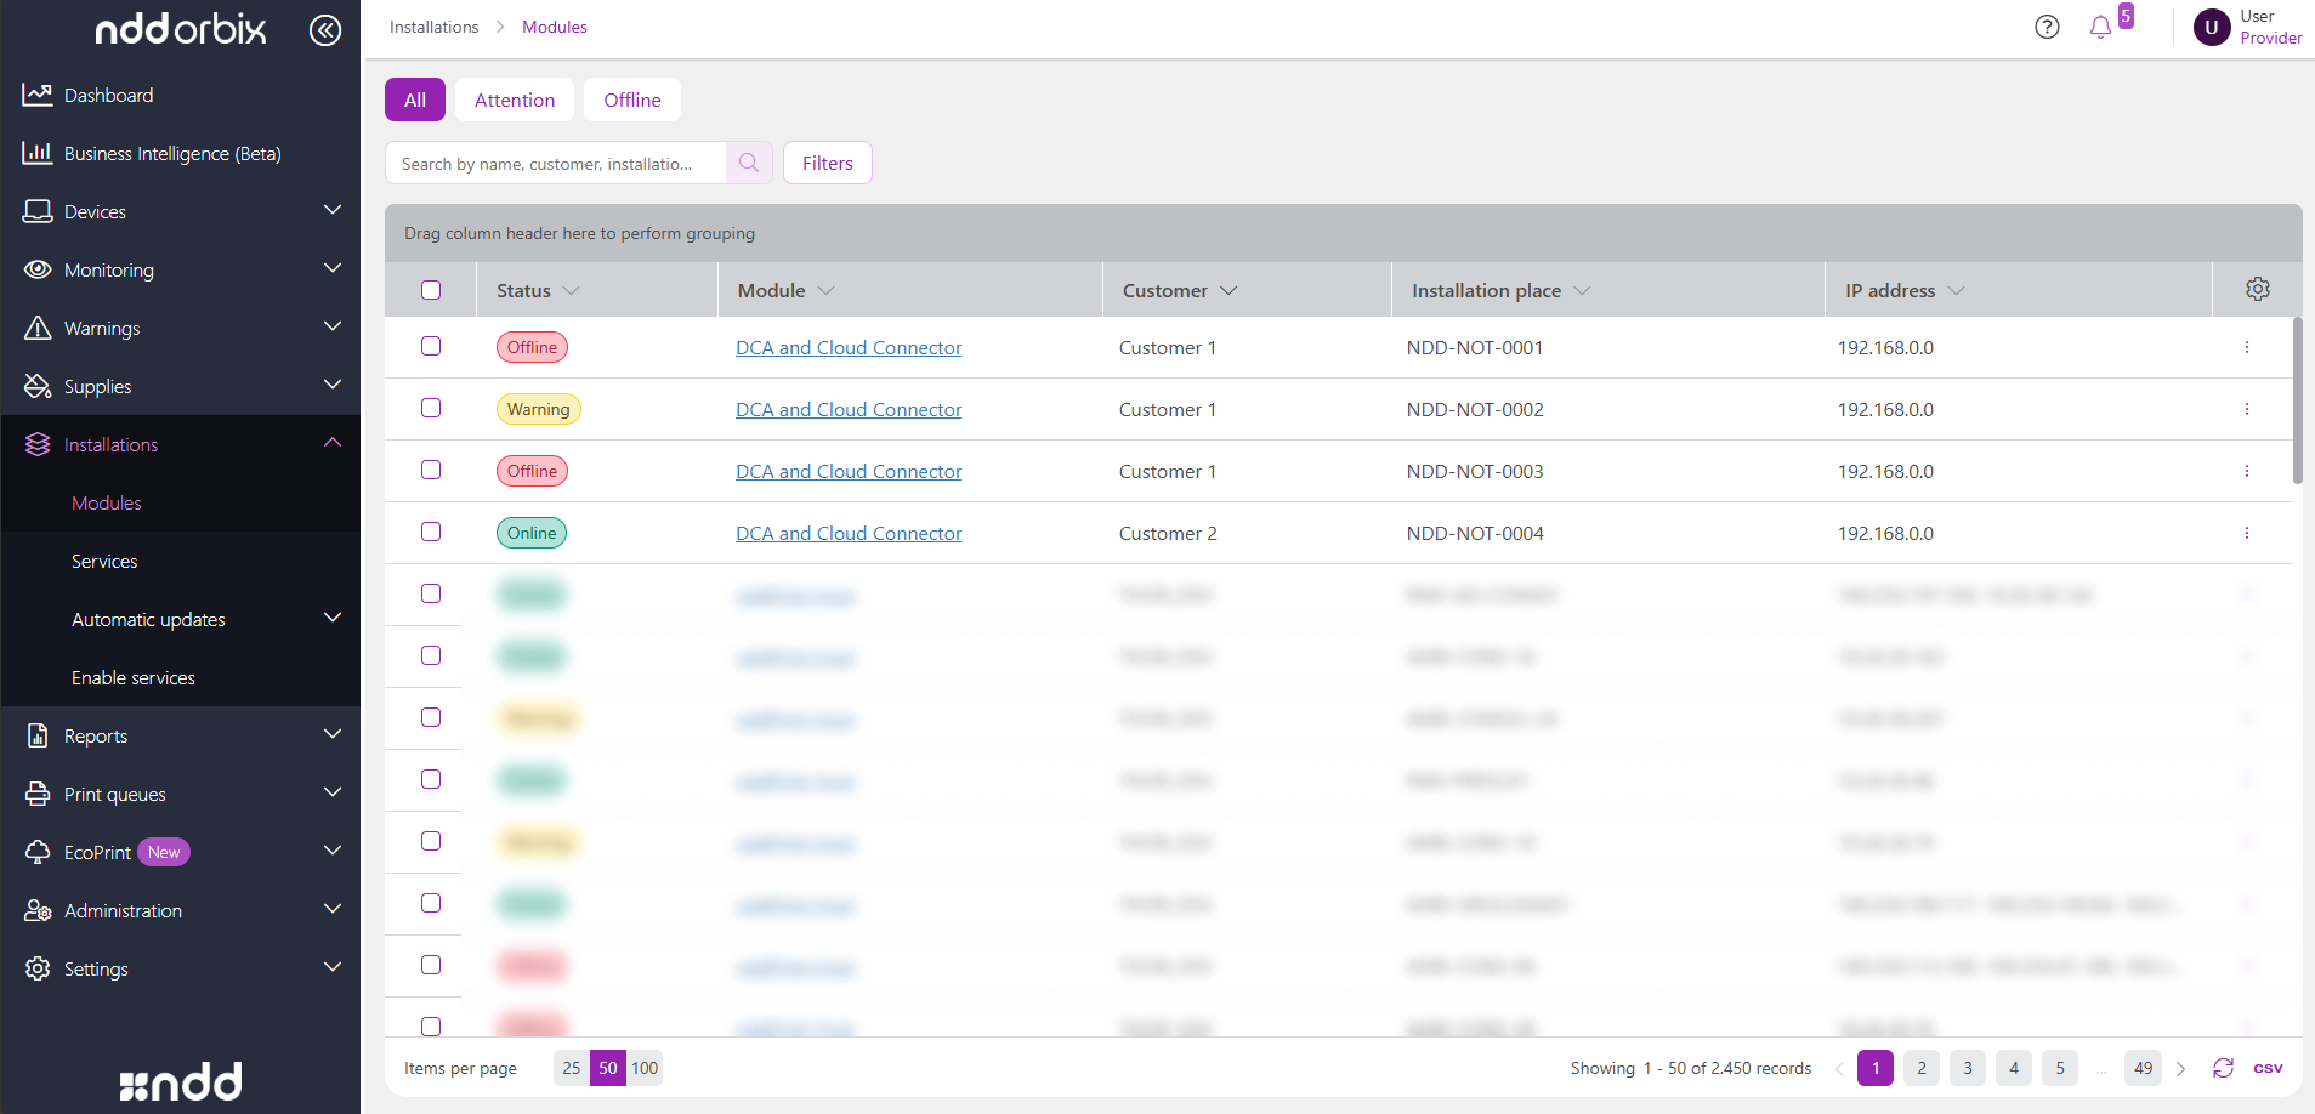Export records using the csv icon
This screenshot has height=1114, width=2315.
pyautogui.click(x=2266, y=1067)
